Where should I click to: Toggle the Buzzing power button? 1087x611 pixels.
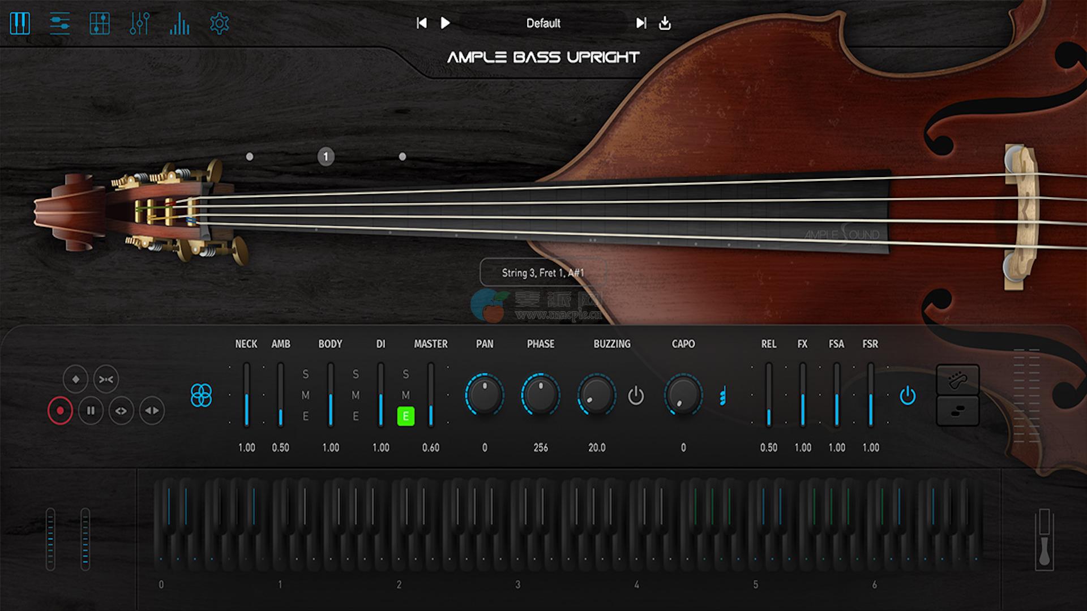pos(636,395)
